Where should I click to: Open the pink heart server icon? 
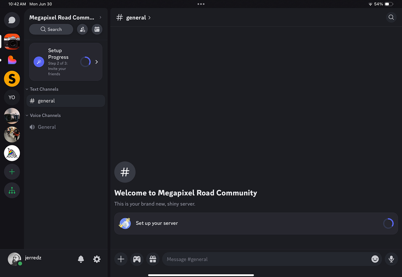point(12,60)
